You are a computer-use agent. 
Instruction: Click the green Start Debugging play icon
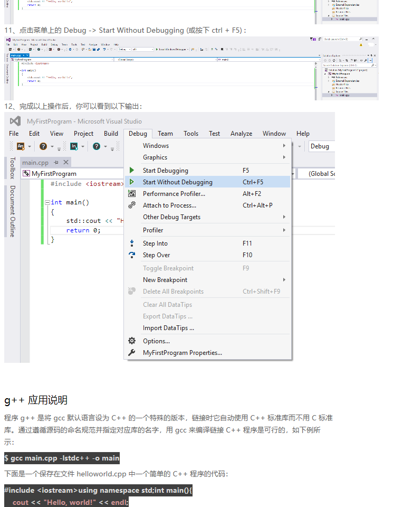pos(132,170)
